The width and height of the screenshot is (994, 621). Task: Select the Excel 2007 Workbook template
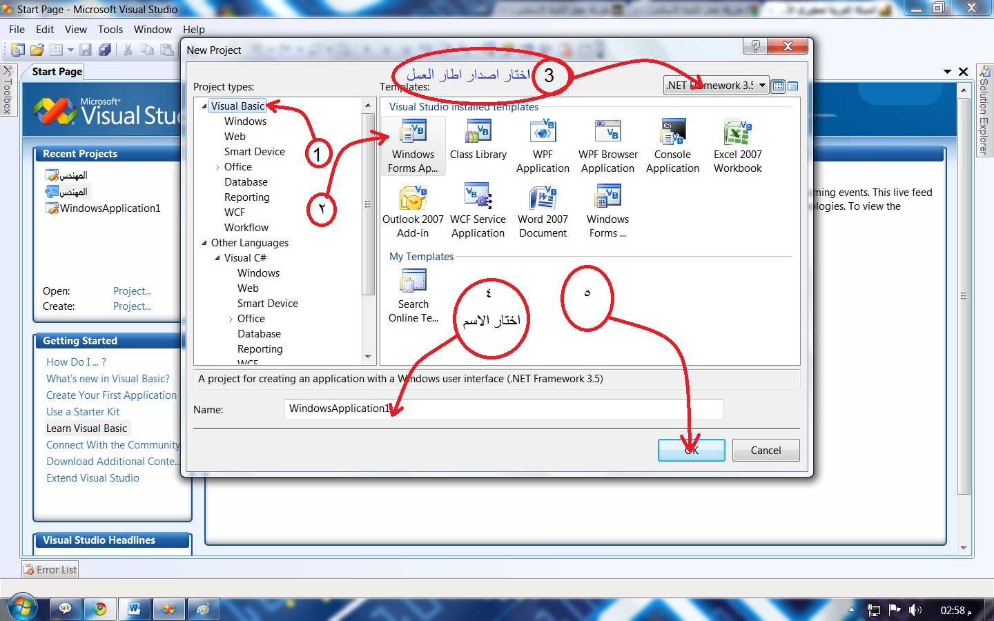coord(738,146)
